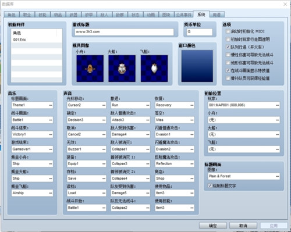Viewport: 291px width, 232px height.
Task: Click the 使用物品 sound field Item3
Action: coord(175,193)
